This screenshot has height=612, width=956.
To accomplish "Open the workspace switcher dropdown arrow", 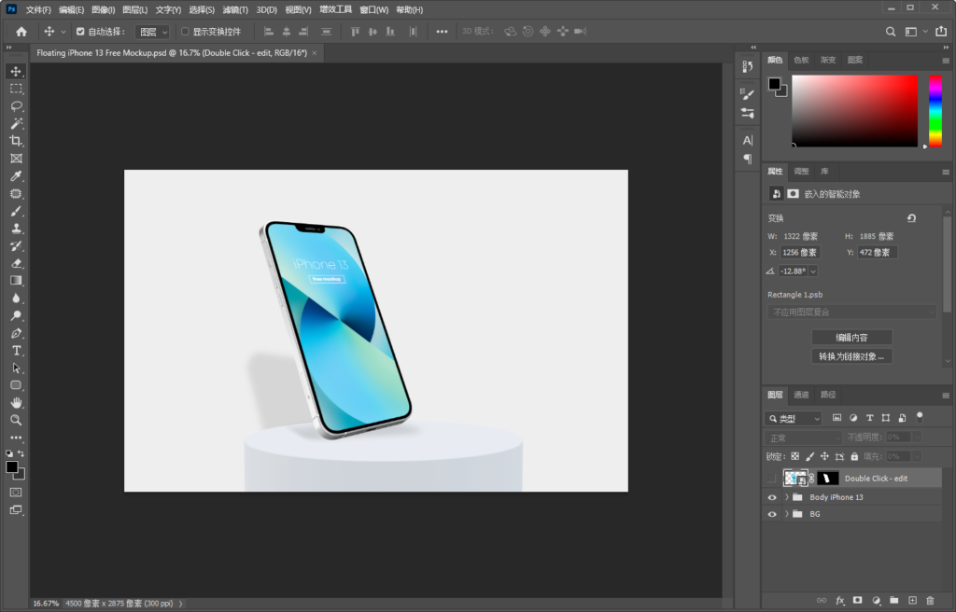I will coord(925,32).
